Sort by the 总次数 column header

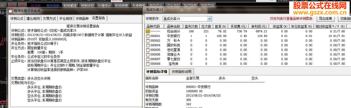point(206,26)
